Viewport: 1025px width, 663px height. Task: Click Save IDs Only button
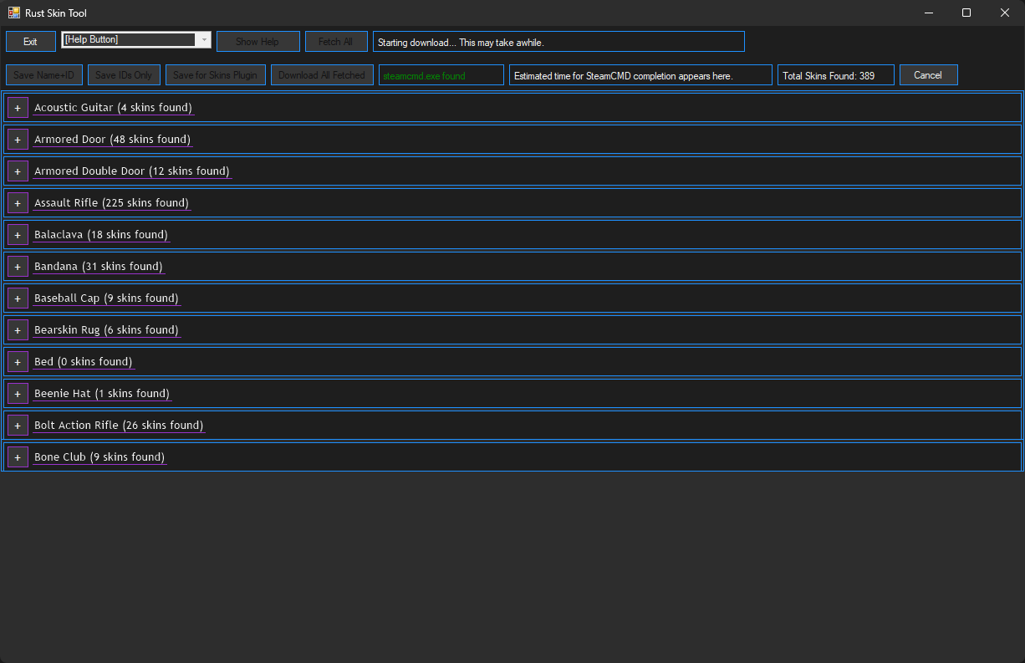pyautogui.click(x=124, y=75)
